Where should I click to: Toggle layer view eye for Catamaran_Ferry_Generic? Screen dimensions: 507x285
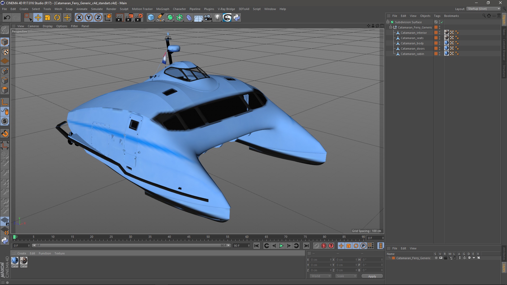click(441, 258)
